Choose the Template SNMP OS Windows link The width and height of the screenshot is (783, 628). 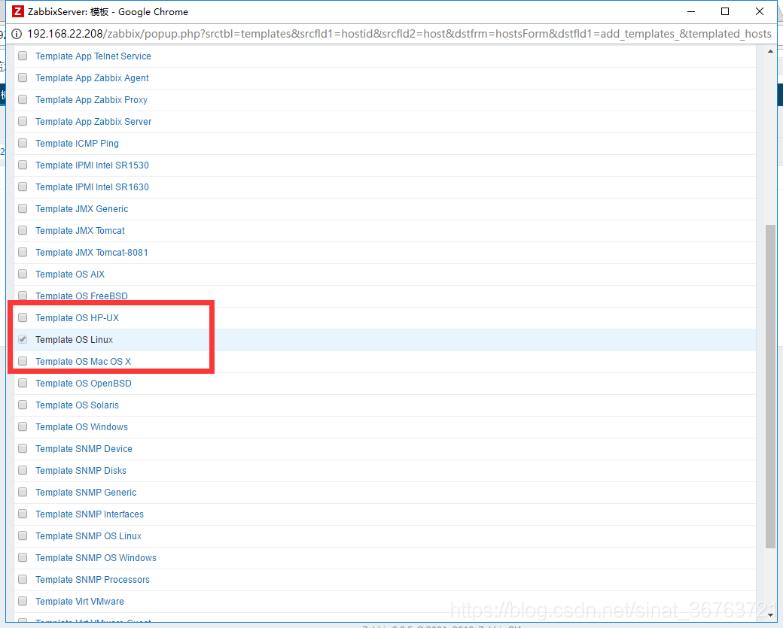click(x=96, y=558)
